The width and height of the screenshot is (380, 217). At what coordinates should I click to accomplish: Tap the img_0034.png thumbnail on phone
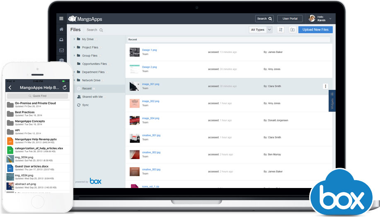(10, 159)
